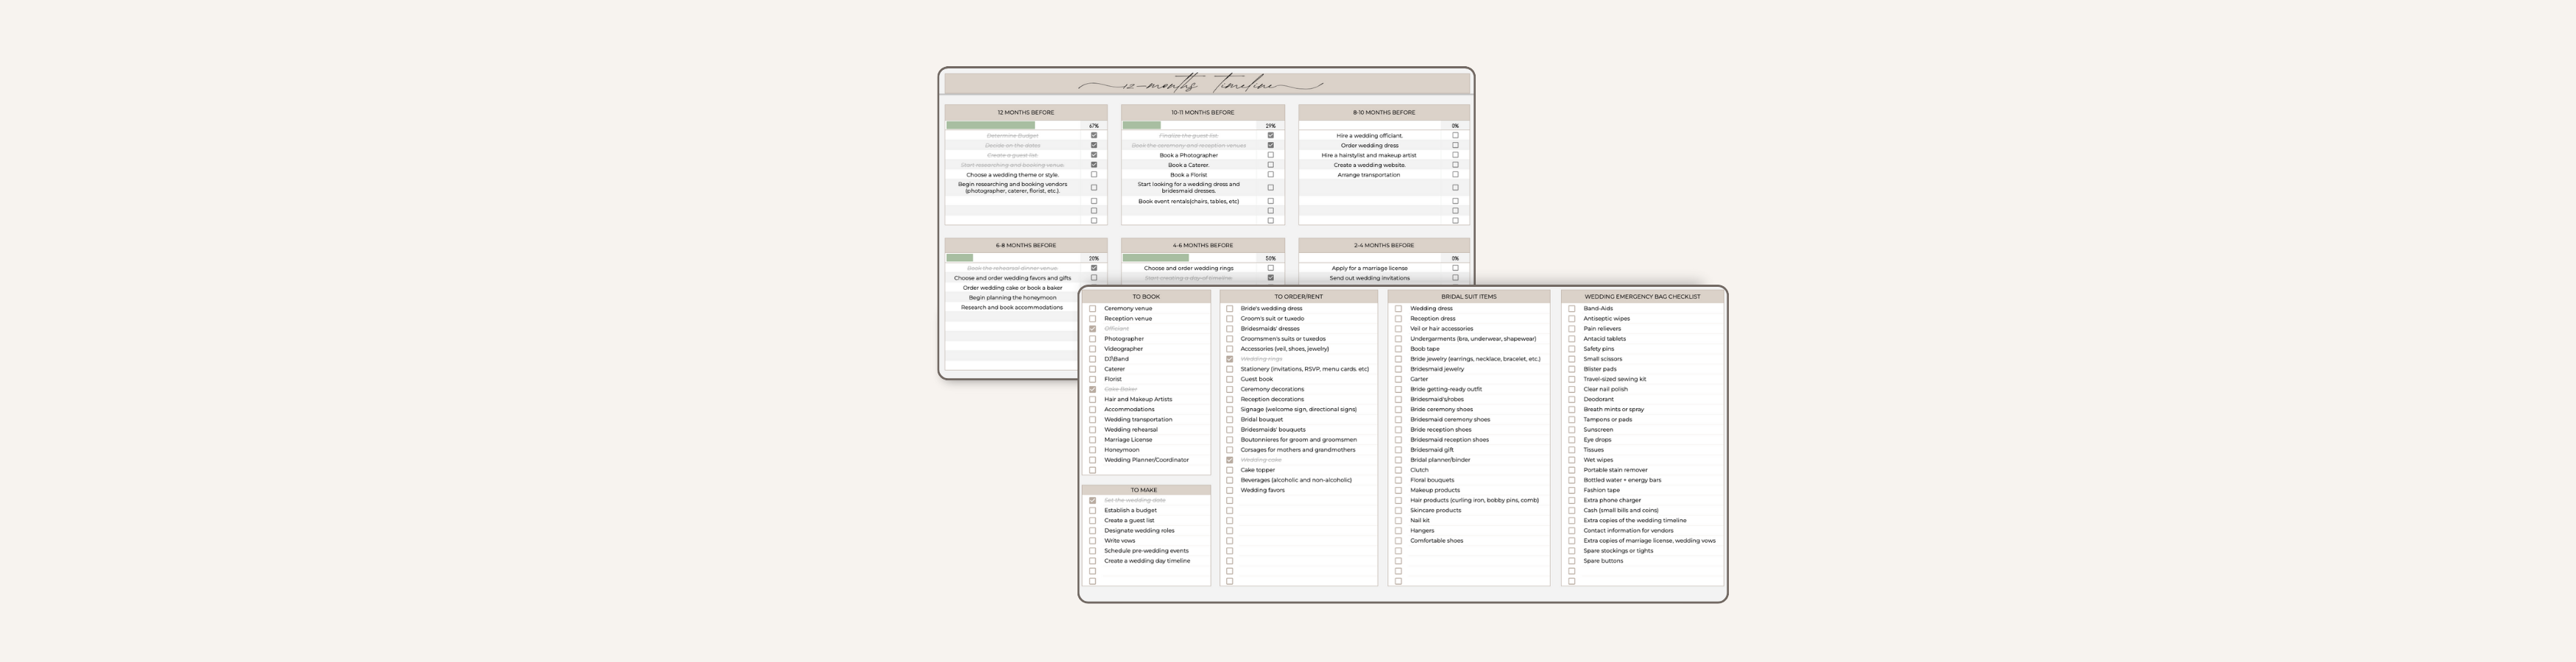Uncheck the 'Decide on the dates' checkbox
Screen dimensions: 2576x662
[1094, 145]
